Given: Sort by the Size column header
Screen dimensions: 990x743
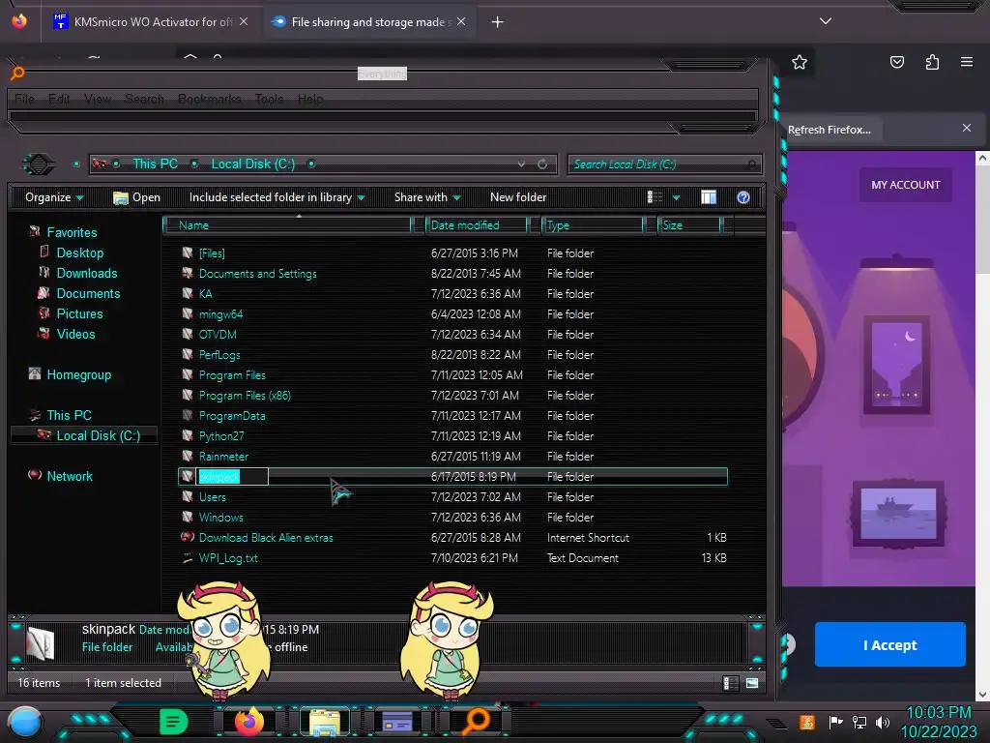Looking at the screenshot, I should coord(690,225).
